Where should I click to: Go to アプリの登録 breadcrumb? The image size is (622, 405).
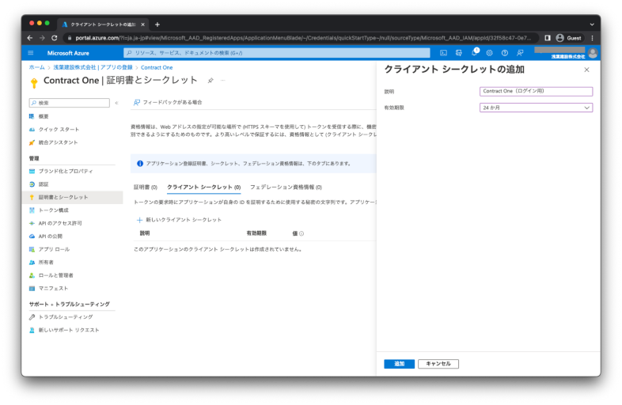(x=116, y=67)
